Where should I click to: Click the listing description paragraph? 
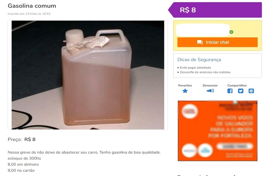pos(84,161)
